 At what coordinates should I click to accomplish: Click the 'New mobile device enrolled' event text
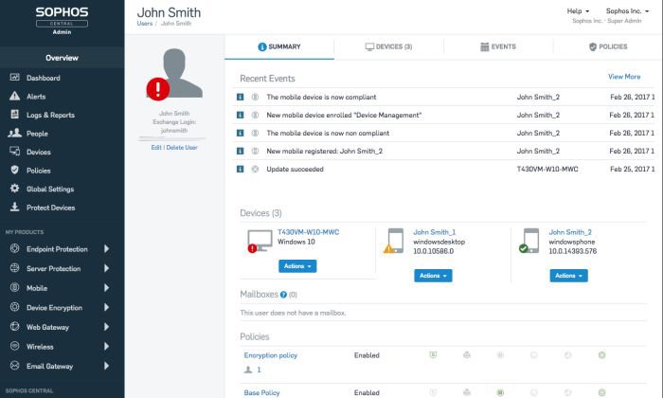pos(344,115)
